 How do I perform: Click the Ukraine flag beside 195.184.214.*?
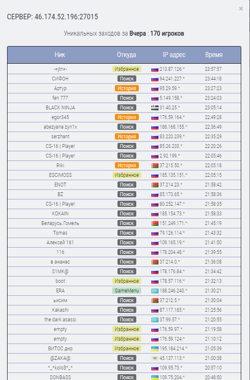click(155, 349)
